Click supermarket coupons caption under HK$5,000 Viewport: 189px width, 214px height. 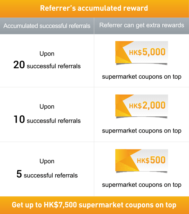(142, 77)
